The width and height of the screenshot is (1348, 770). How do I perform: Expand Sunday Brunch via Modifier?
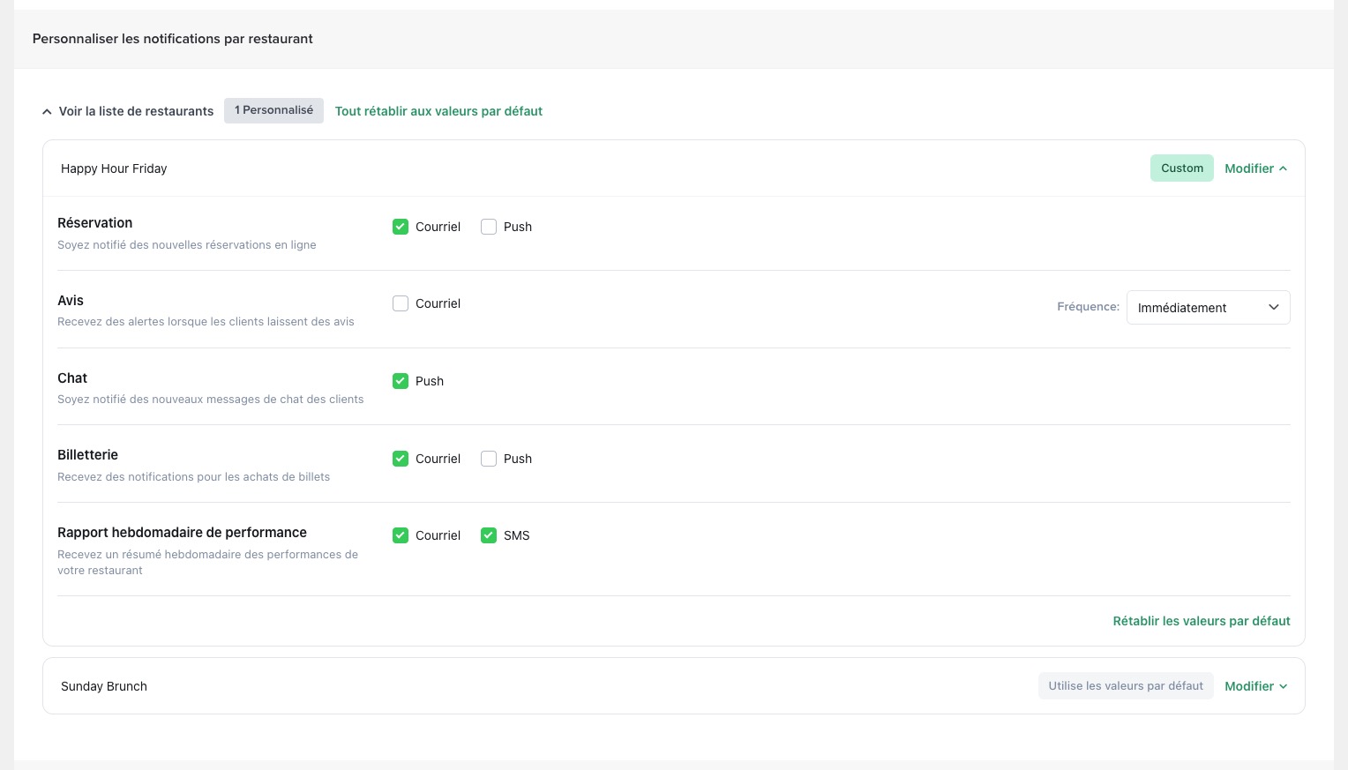1254,686
